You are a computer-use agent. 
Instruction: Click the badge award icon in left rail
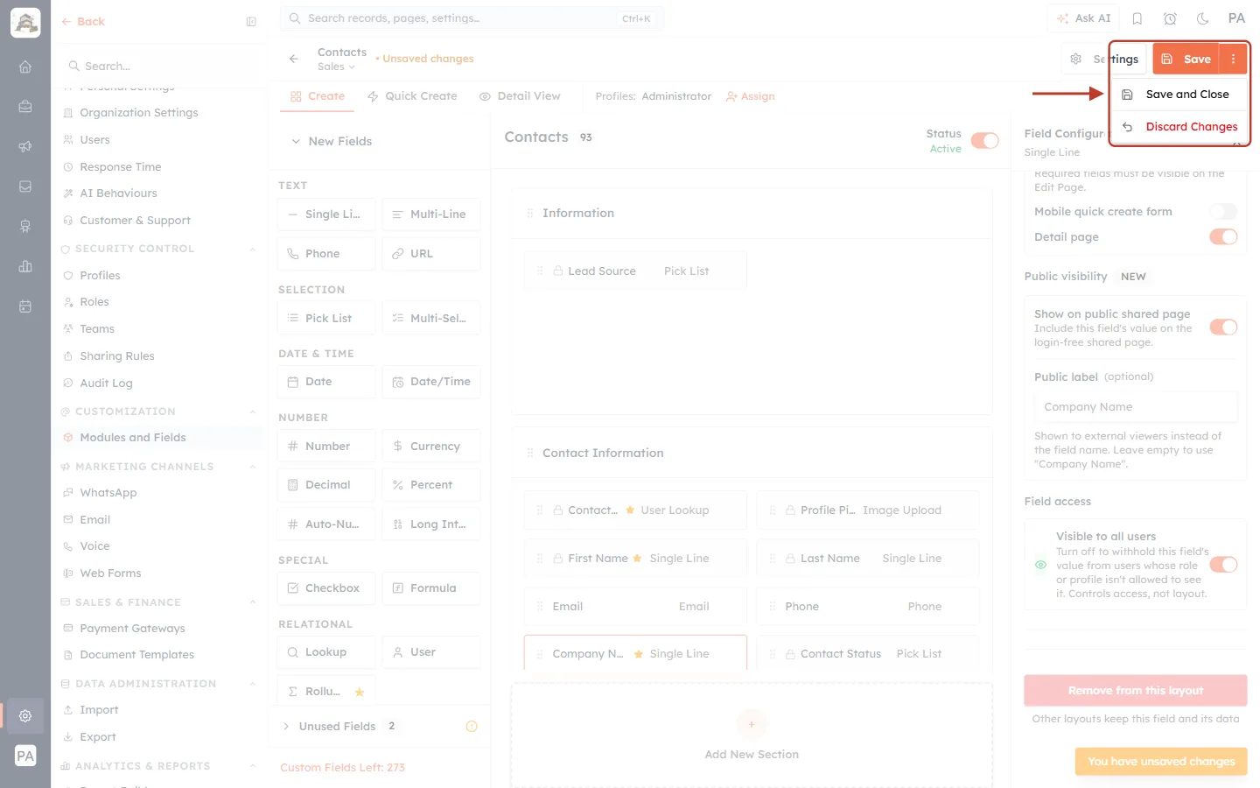25,226
